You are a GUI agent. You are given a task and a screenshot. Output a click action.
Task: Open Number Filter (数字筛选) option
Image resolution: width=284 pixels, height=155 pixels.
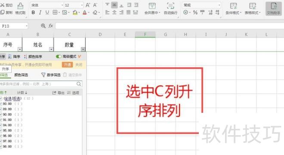51,75
